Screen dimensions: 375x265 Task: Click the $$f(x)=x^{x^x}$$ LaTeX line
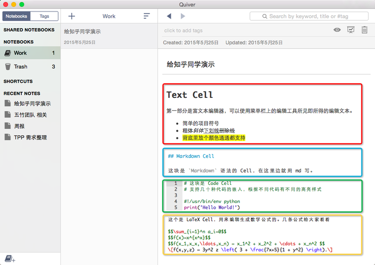pyautogui.click(x=189, y=237)
